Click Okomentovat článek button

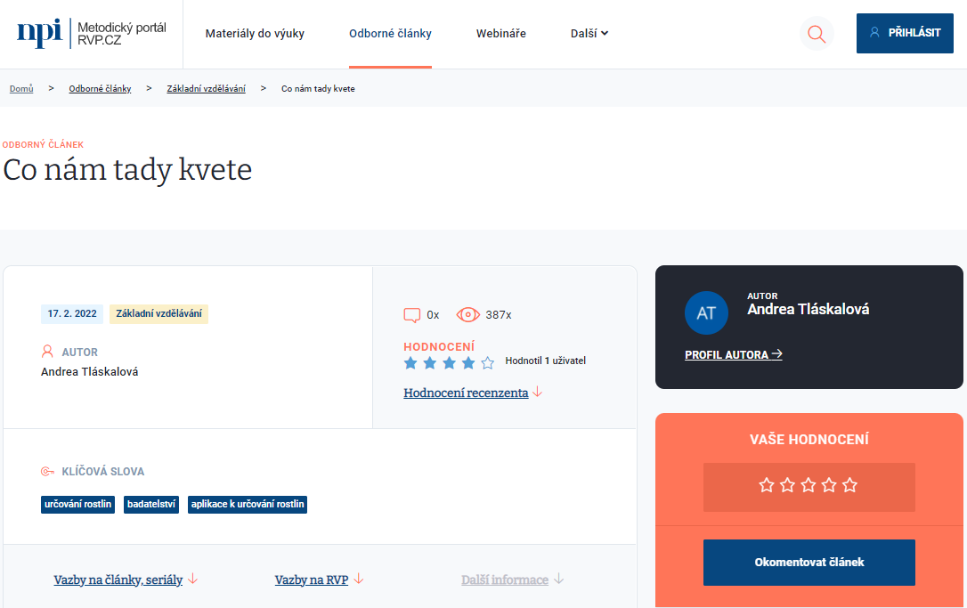(809, 563)
